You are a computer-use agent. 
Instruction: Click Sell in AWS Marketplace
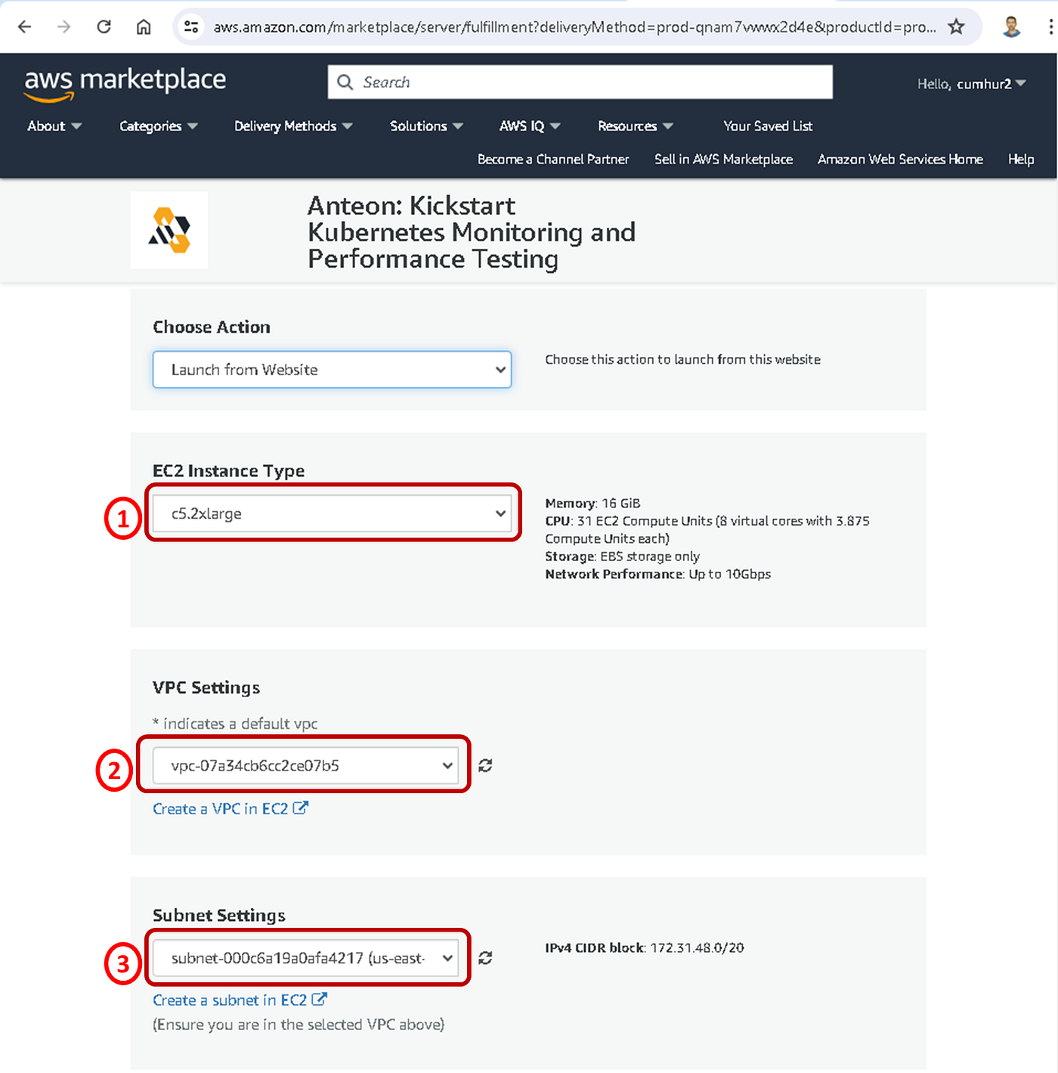723,159
